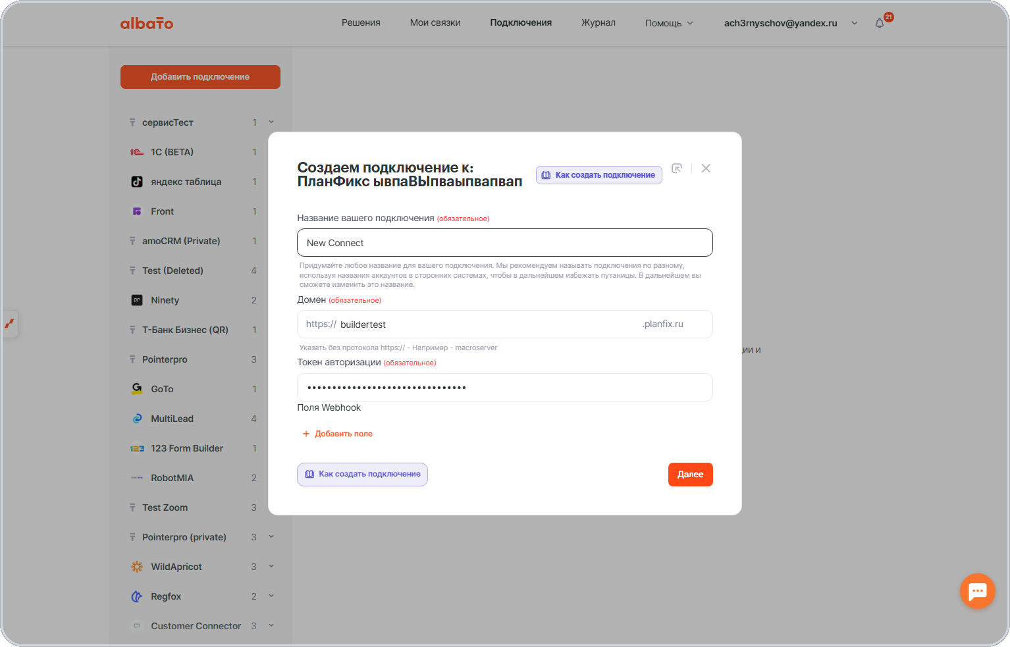The width and height of the screenshot is (1010, 647).
Task: Click the 1C (BETA) service icon
Action: 137,152
